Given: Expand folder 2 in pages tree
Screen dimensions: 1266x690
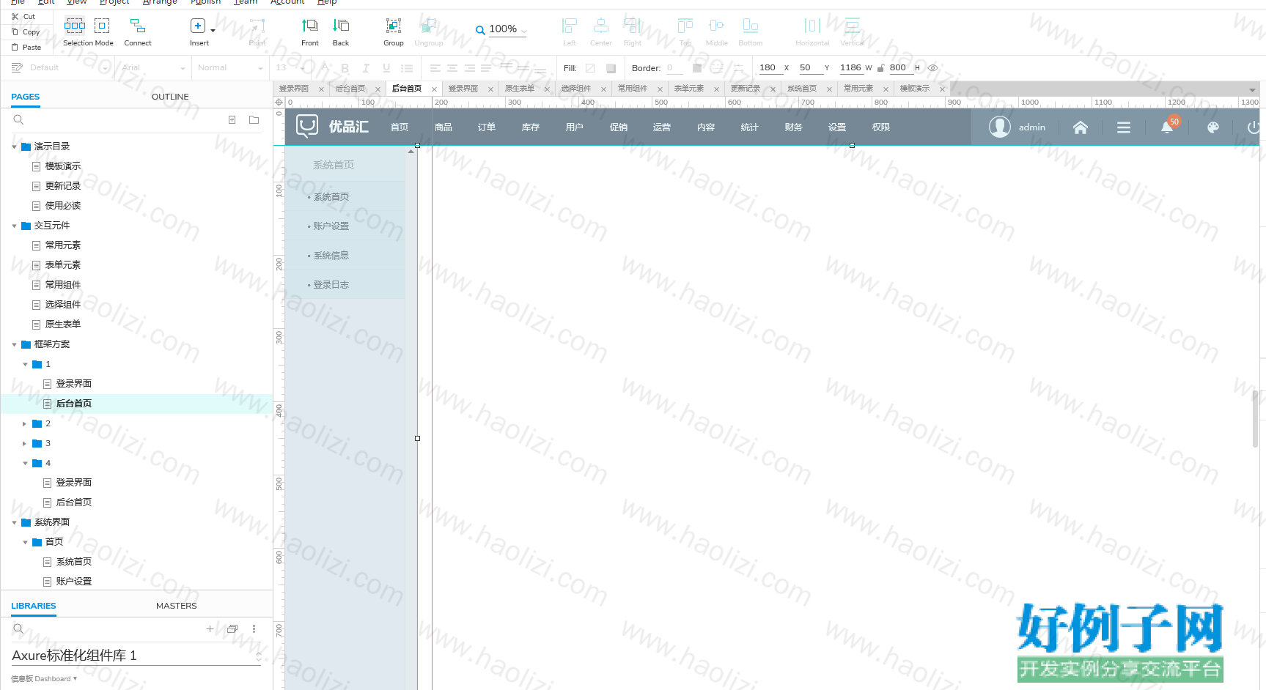Looking at the screenshot, I should click(x=25, y=423).
